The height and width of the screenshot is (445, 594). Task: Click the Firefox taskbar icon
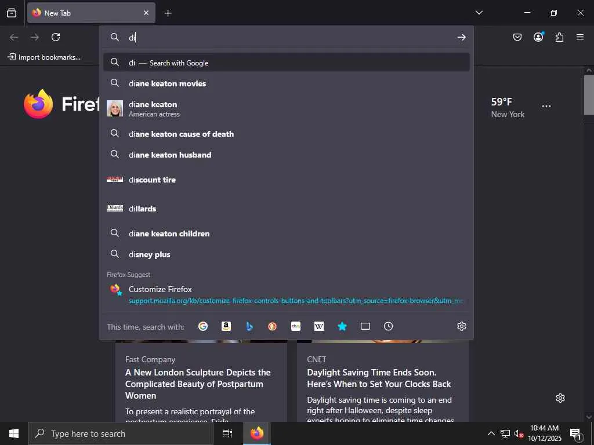[x=257, y=433]
